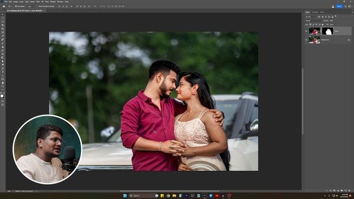Click the lock icon on Background layer
The image size is (354, 199).
(348, 40)
